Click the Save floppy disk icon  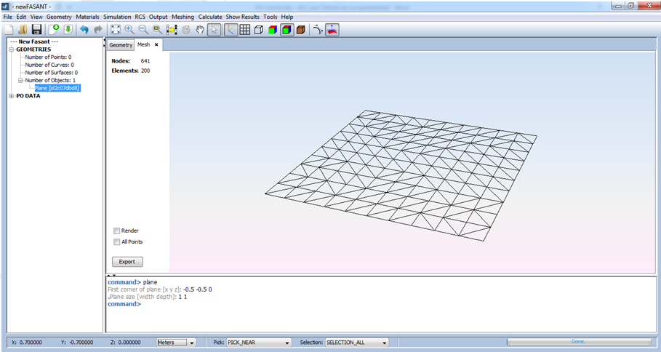point(36,30)
